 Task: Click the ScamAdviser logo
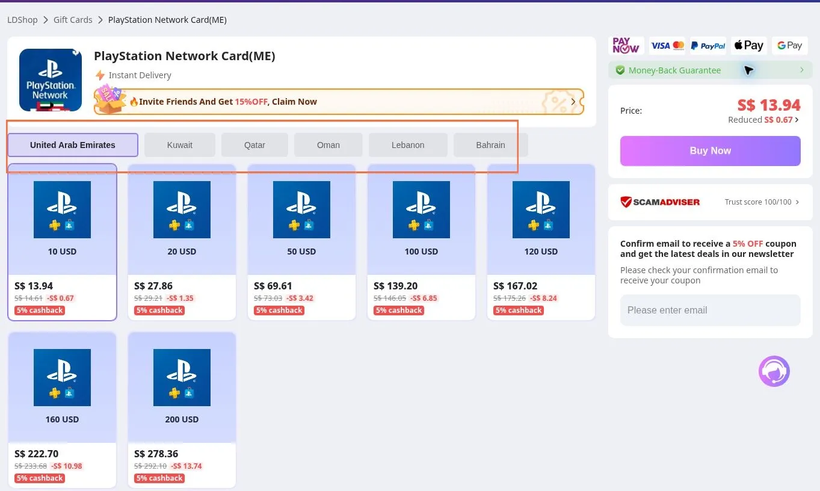click(x=660, y=202)
